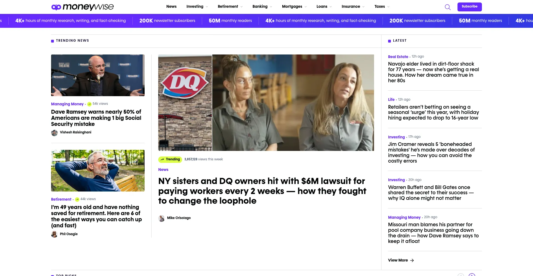The height and width of the screenshot is (276, 533).
Task: Click the search magnifier icon
Action: point(447,7)
